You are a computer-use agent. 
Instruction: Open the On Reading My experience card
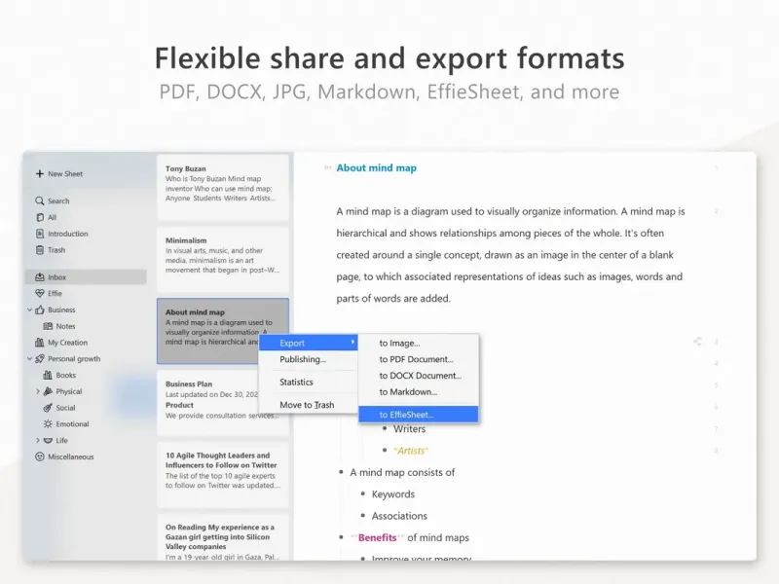pos(223,538)
